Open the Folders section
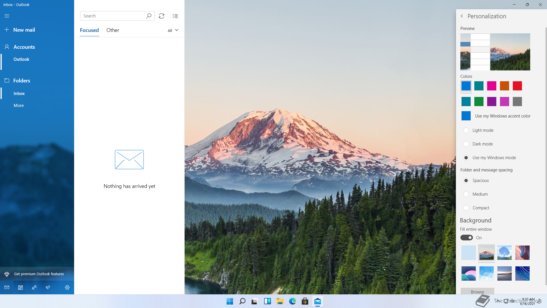 [22, 81]
